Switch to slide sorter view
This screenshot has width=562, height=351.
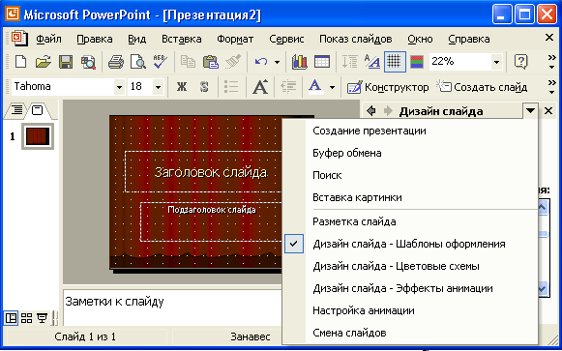tap(26, 318)
